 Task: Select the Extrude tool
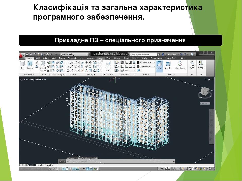(x=30, y=65)
